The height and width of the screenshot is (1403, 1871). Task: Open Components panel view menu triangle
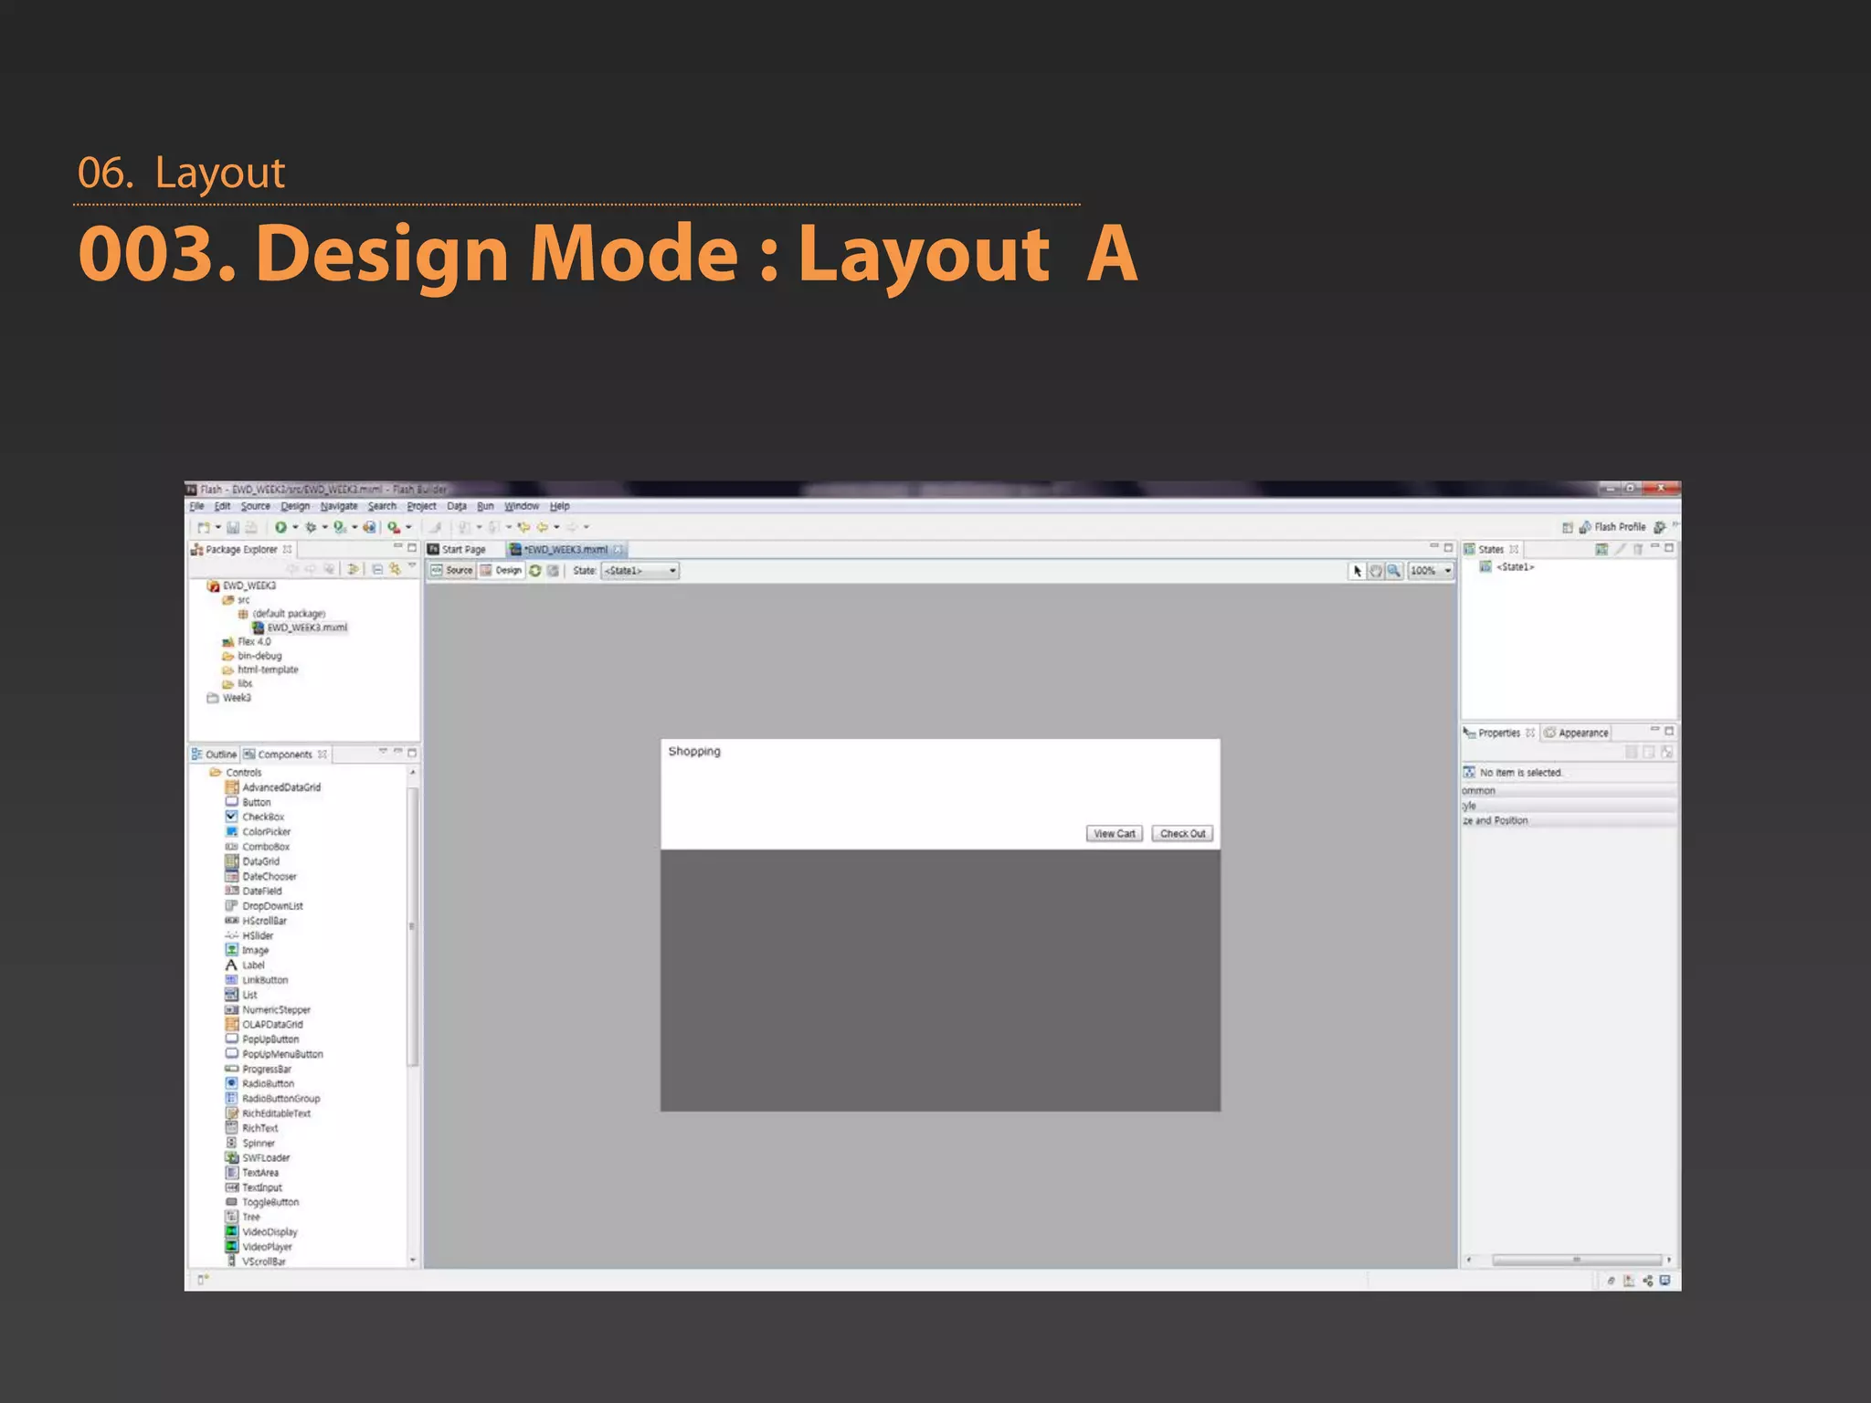coord(383,752)
